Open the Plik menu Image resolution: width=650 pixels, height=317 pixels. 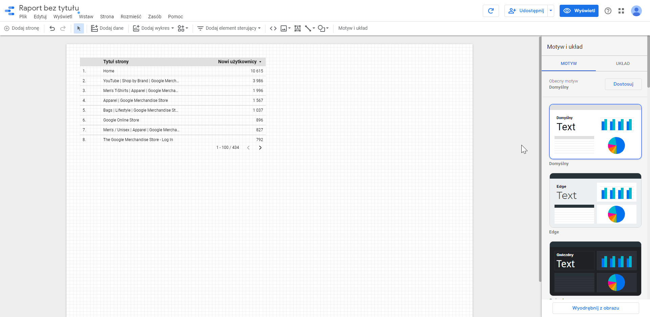coord(23,17)
